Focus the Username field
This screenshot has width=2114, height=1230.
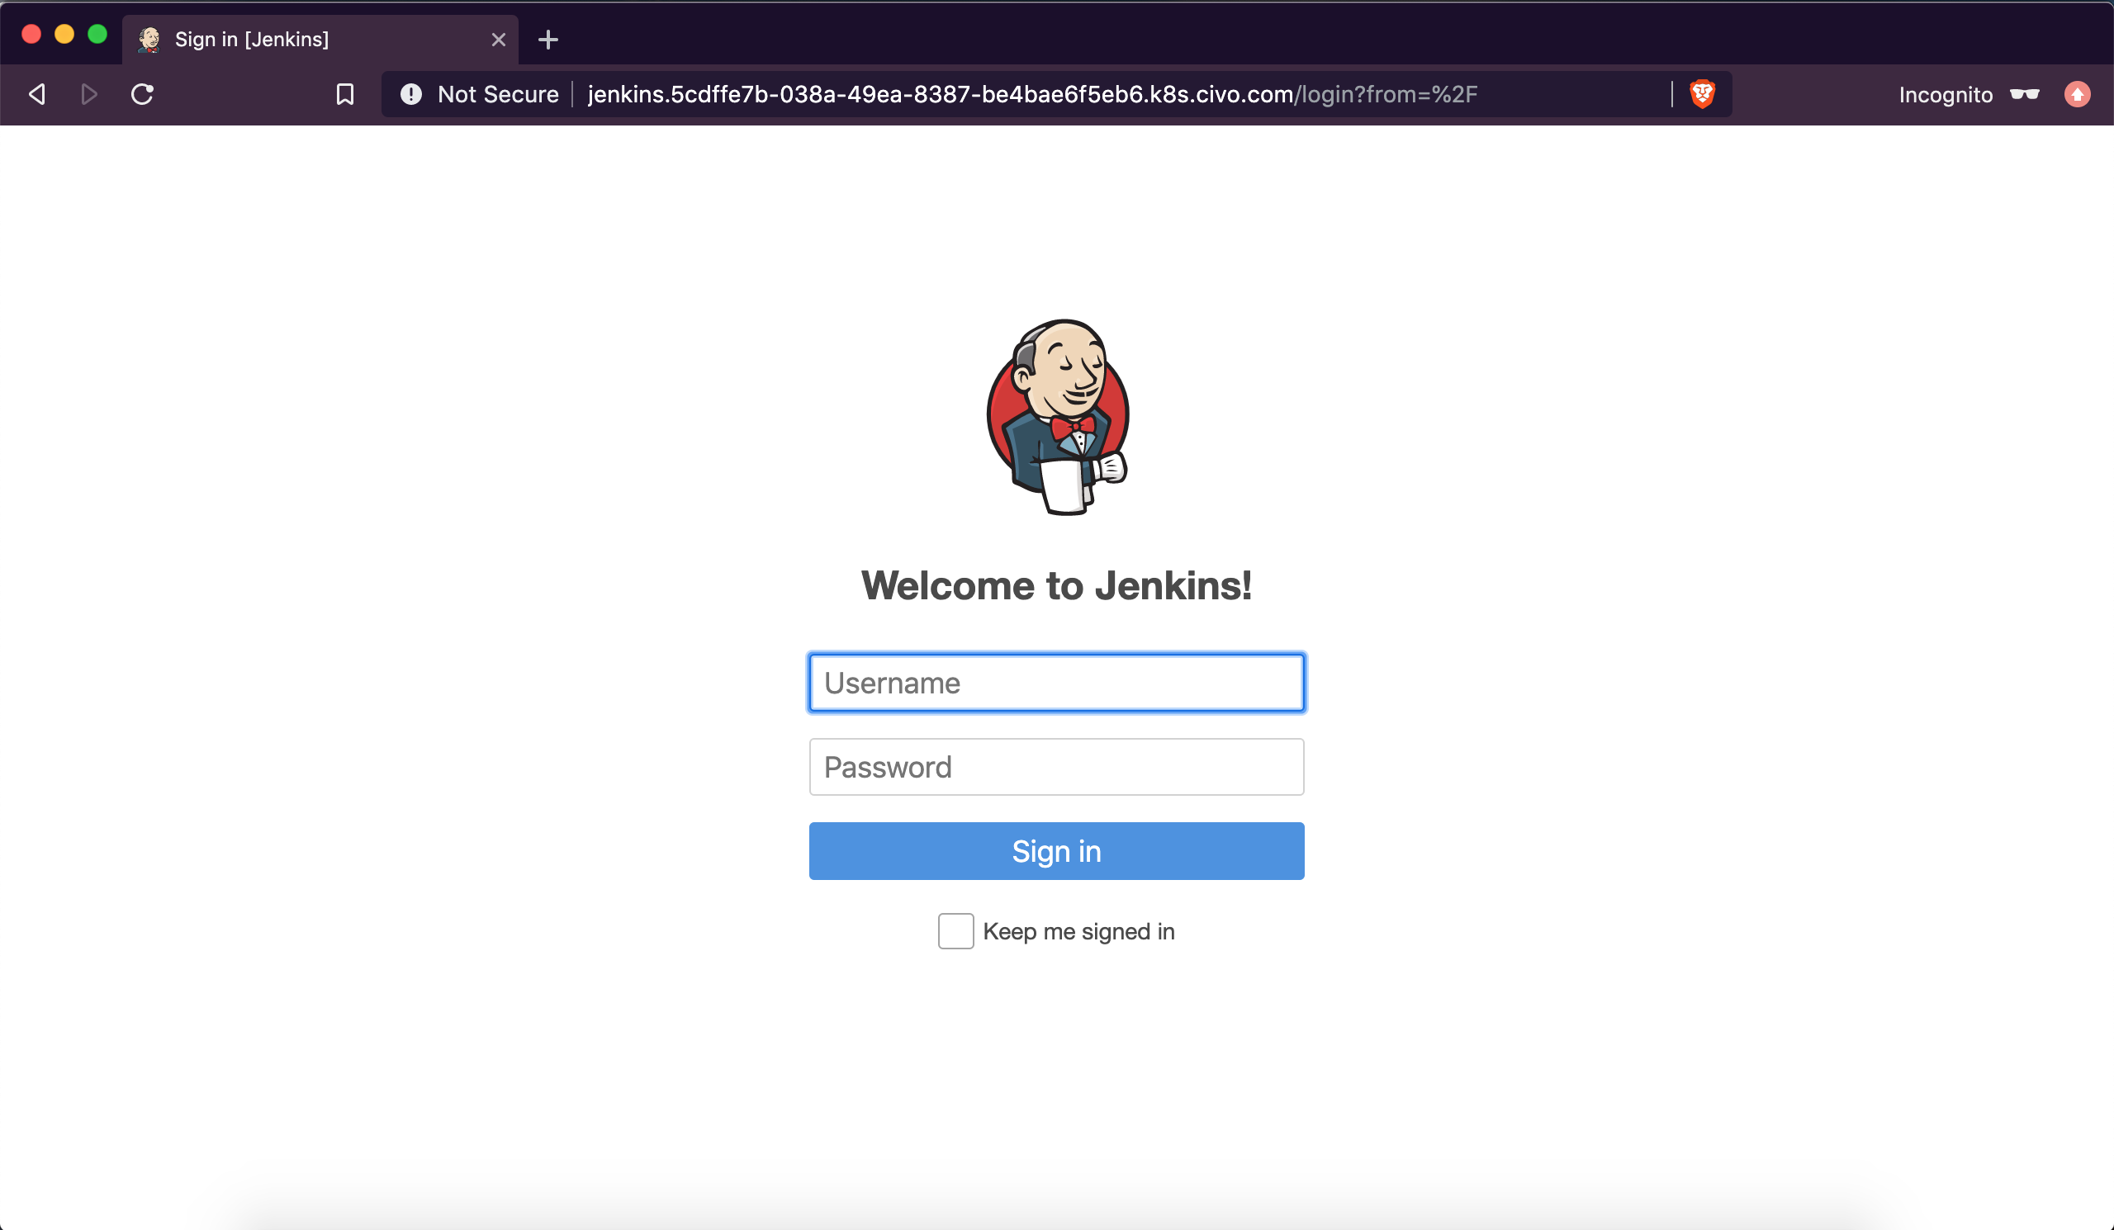(x=1056, y=683)
